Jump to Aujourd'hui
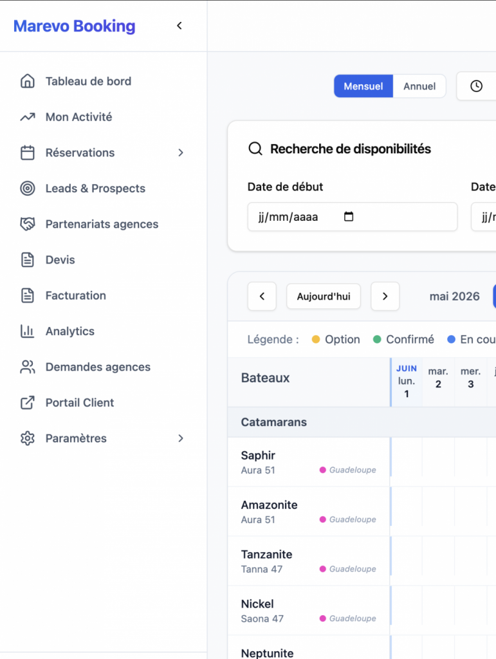 pos(324,296)
